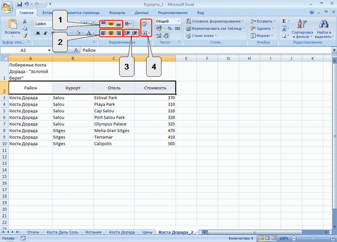Open Условное форматирование menu
Viewport: 337px width, 242px height.
coord(215,21)
